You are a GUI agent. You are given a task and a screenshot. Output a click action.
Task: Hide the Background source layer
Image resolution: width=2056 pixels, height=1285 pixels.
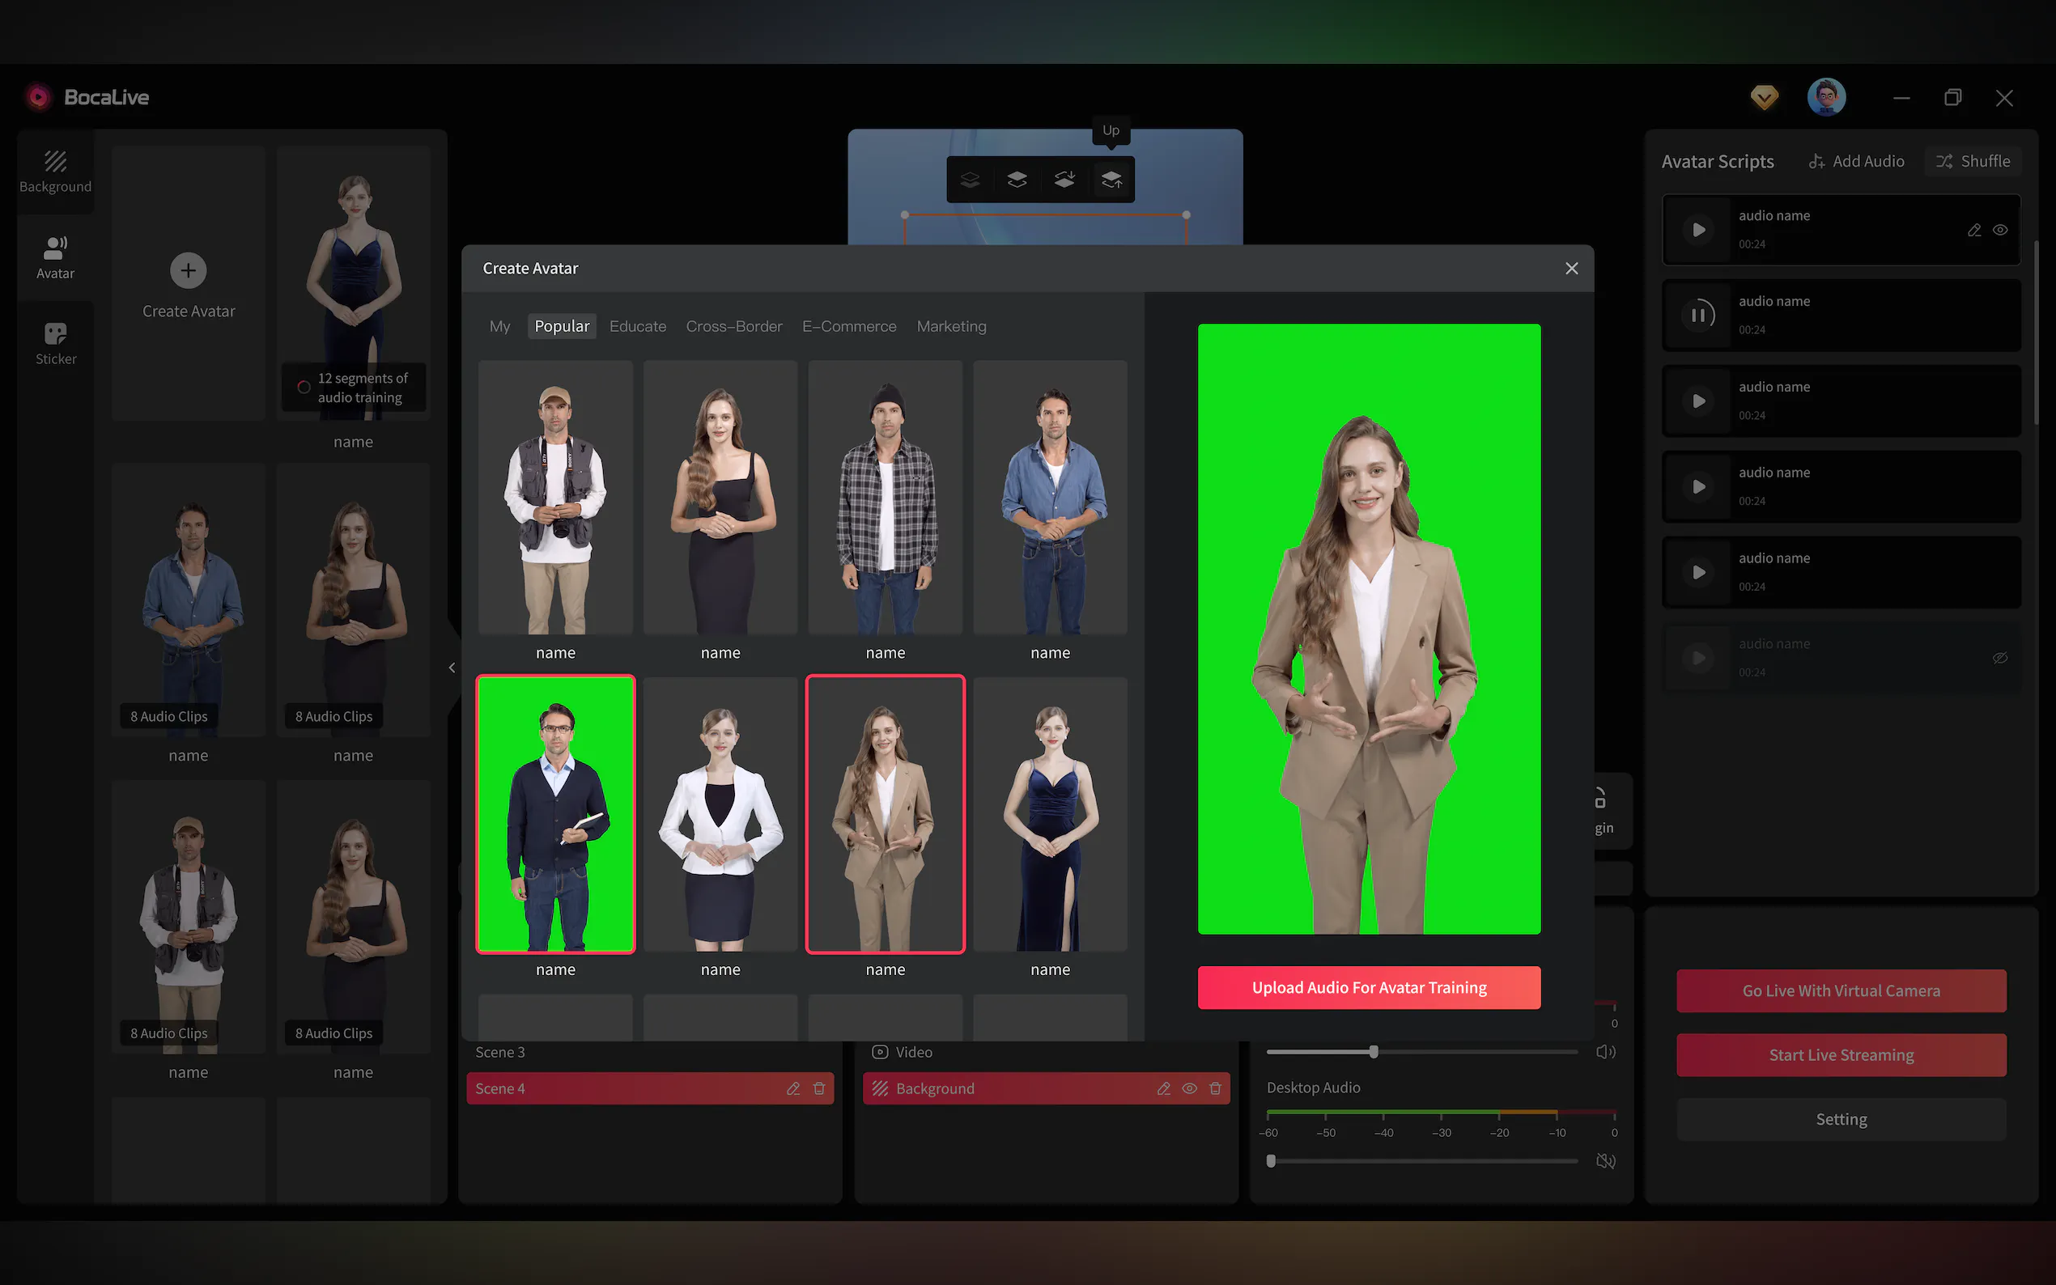[x=1189, y=1088]
